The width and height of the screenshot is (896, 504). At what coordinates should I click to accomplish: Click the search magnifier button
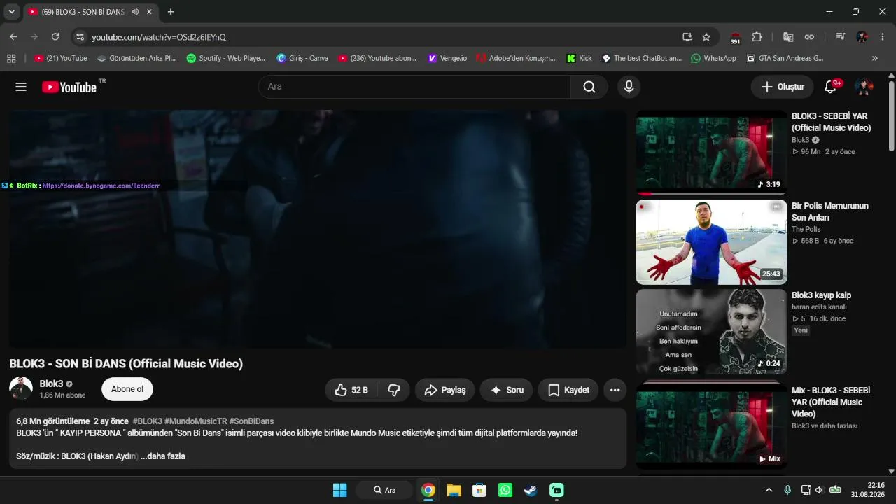(x=589, y=87)
